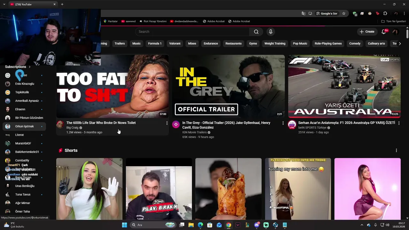Click the install app icon in address bar
Viewport: 409px width, 230px height.
click(x=310, y=13)
